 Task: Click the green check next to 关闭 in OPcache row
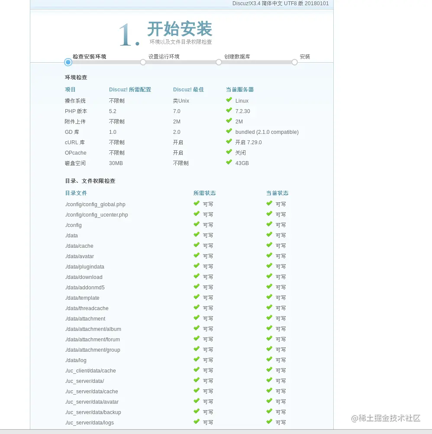point(229,152)
